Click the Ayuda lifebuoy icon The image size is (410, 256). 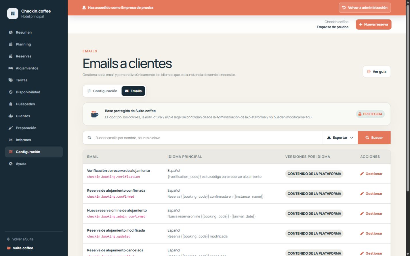tap(11, 164)
